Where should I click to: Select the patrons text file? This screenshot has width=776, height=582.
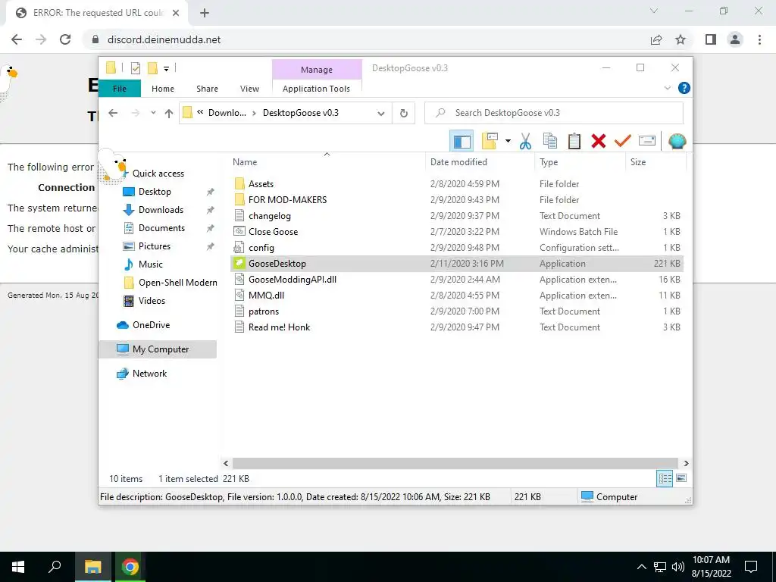[x=455, y=311]
